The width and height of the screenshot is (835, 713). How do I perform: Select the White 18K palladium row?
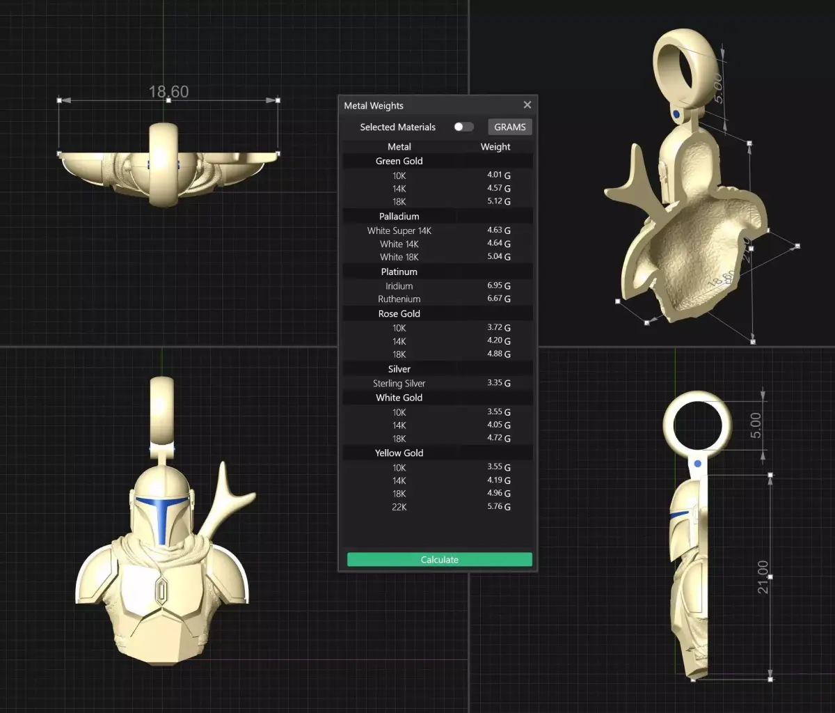[x=438, y=257]
